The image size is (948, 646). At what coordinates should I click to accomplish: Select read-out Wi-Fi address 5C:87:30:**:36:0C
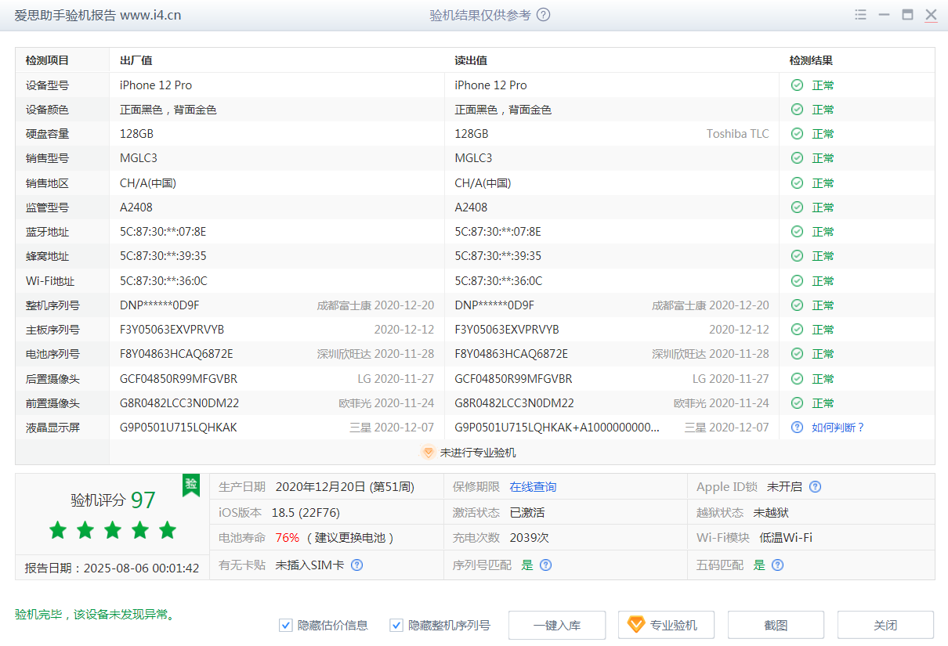pos(499,281)
